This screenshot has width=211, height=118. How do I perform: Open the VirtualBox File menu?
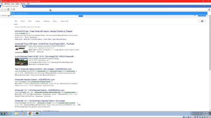2,4
